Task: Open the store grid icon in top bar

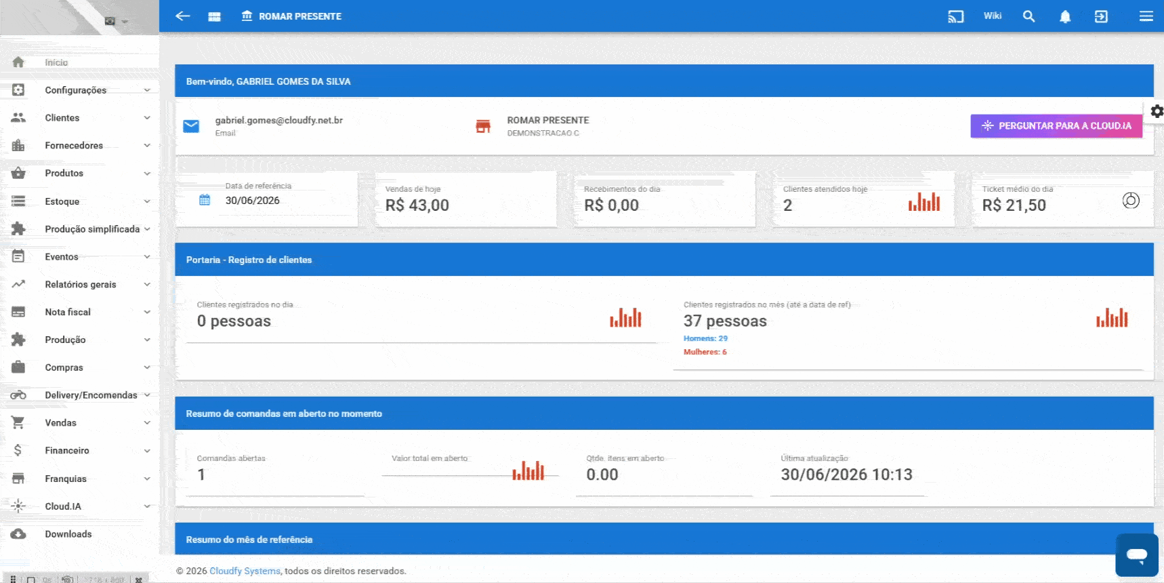Action: click(214, 16)
